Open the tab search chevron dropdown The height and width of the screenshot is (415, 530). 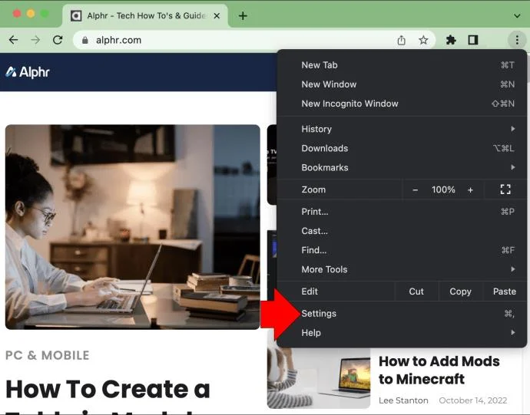point(516,15)
